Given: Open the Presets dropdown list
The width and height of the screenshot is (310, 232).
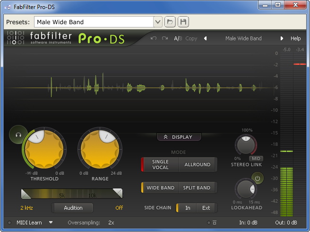Looking at the screenshot, I should click(158, 22).
